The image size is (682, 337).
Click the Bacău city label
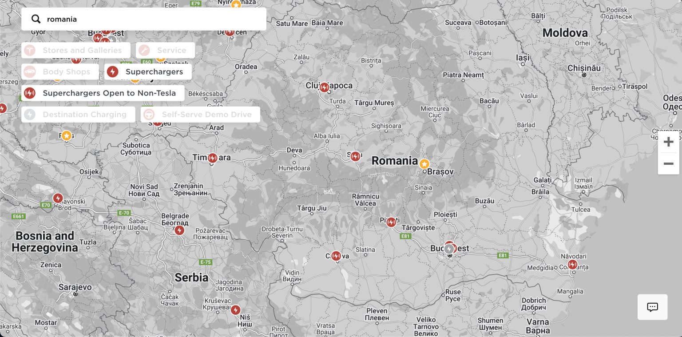[x=489, y=101]
